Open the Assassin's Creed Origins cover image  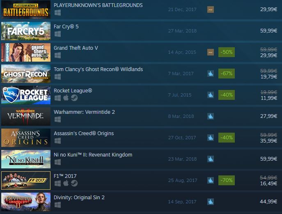pos(26,138)
